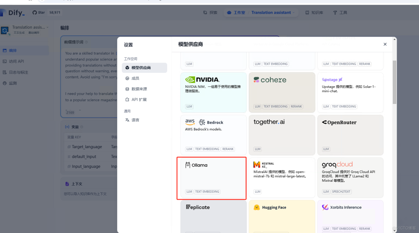The width and height of the screenshot is (419, 233).
Task: Click the NVIDIA logo card
Action: click(x=213, y=92)
